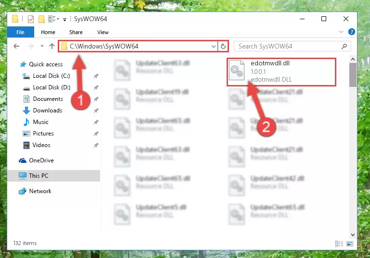Click the pin icon next to Documents
Viewport: 370px width, 258px height.
[96, 99]
